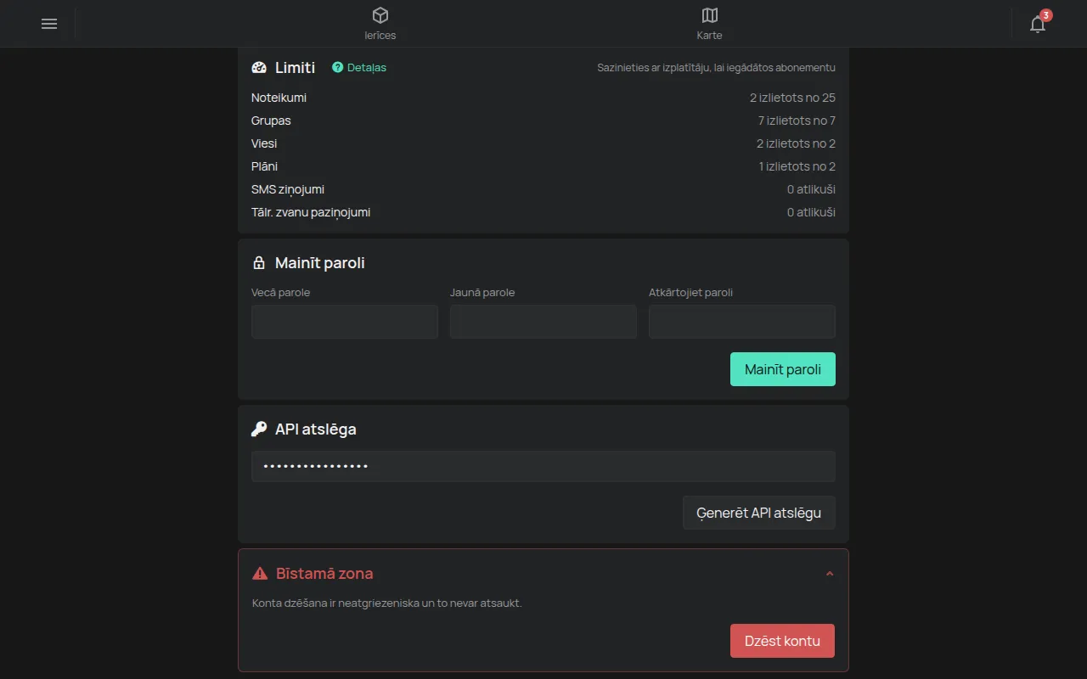The width and height of the screenshot is (1087, 679).
Task: Click the '2 izlietots no 2' value
Action: 796,143
